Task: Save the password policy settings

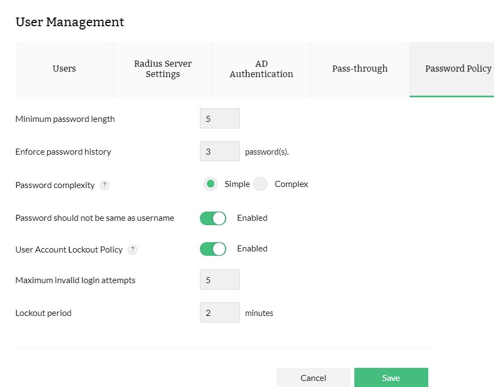Action: (x=391, y=378)
